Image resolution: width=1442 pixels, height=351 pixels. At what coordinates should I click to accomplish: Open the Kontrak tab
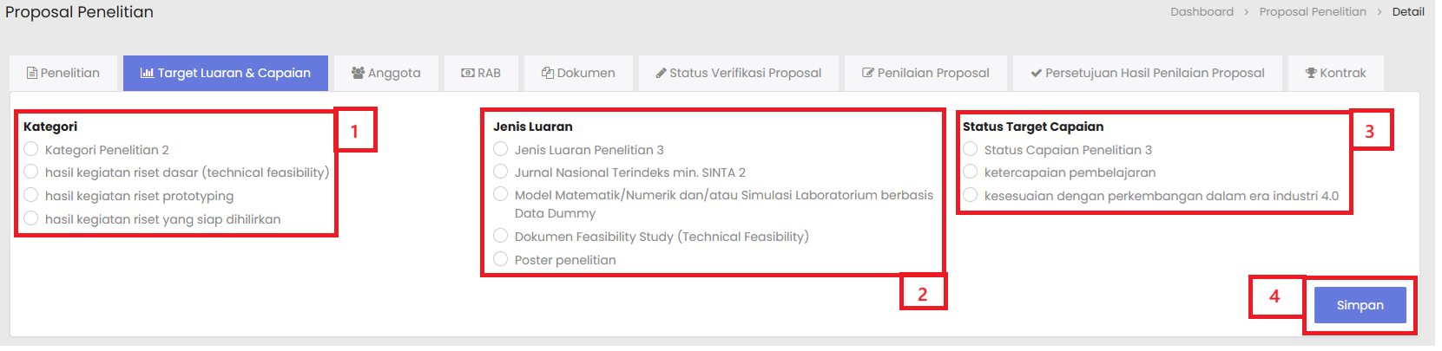point(1335,73)
